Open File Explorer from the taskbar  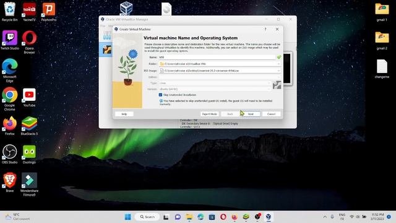pyautogui.click(x=189, y=217)
